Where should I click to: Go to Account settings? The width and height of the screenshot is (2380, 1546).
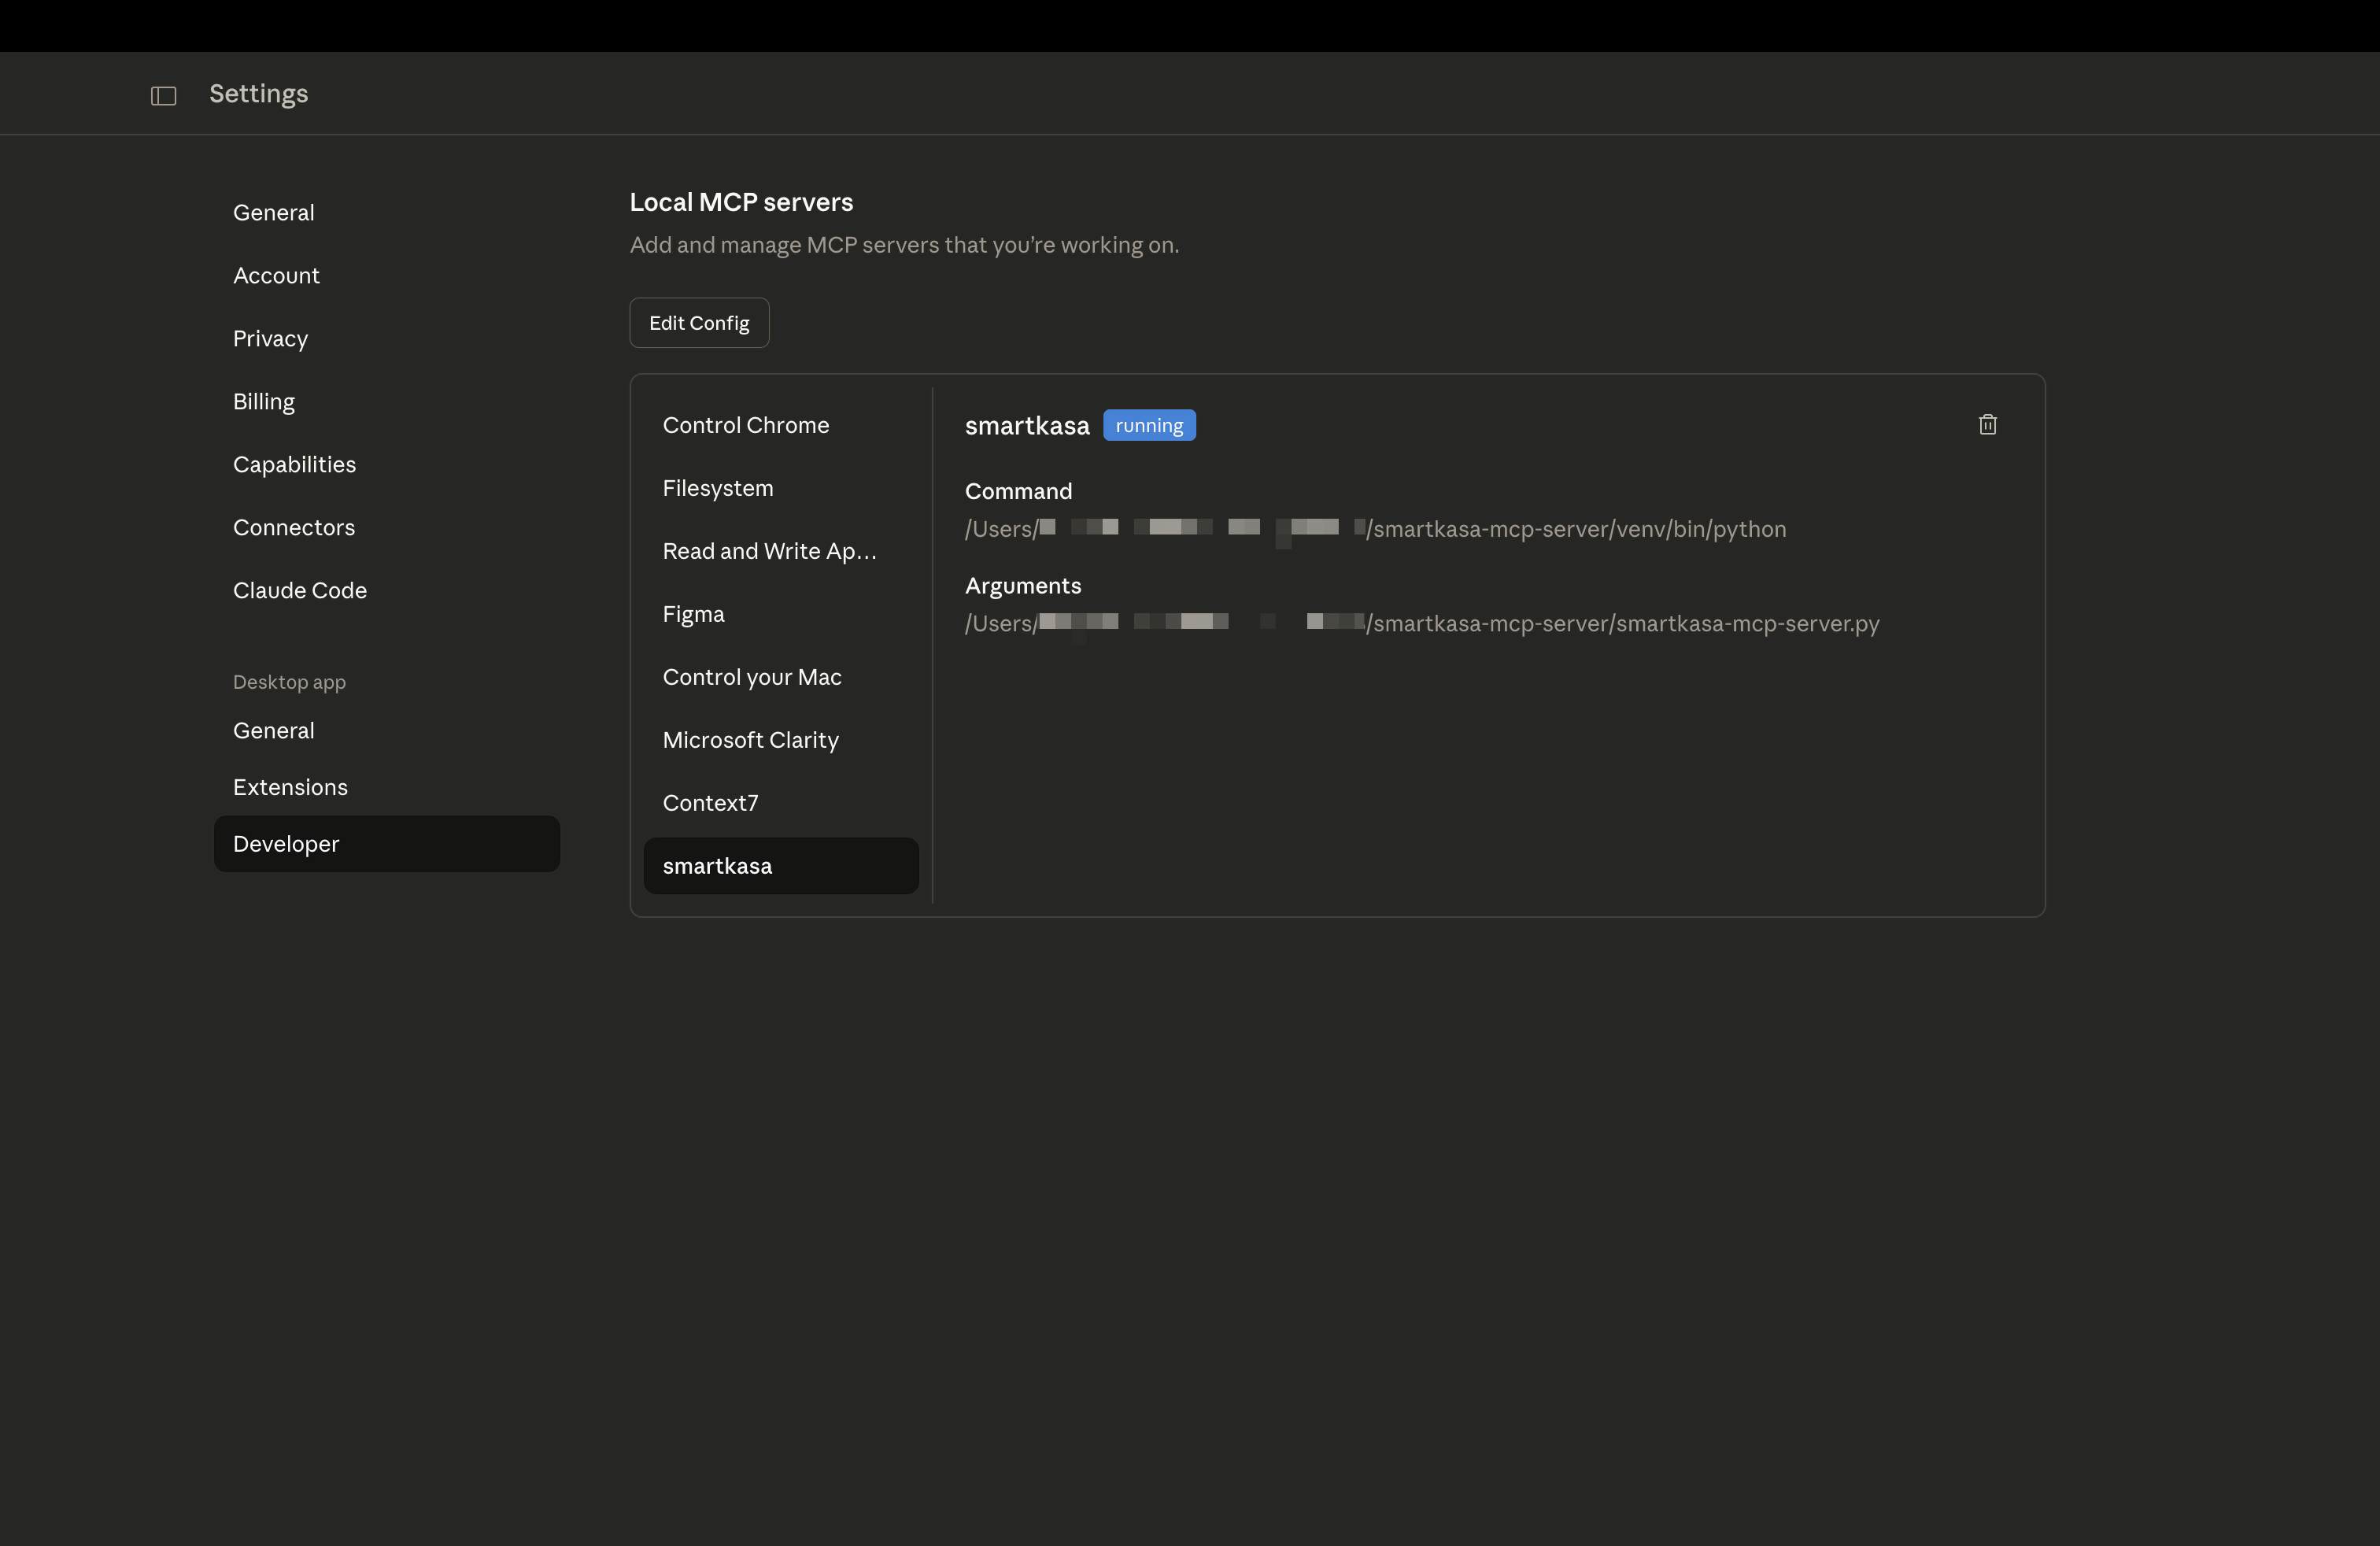(x=276, y=276)
